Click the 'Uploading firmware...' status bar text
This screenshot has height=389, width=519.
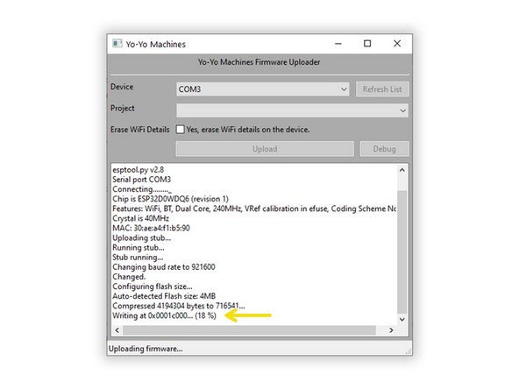coord(146,349)
